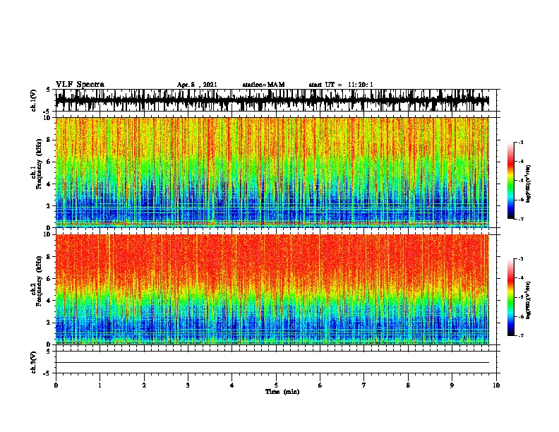Click the 'station=MAM' header label
559x432 pixels.
(x=263, y=85)
